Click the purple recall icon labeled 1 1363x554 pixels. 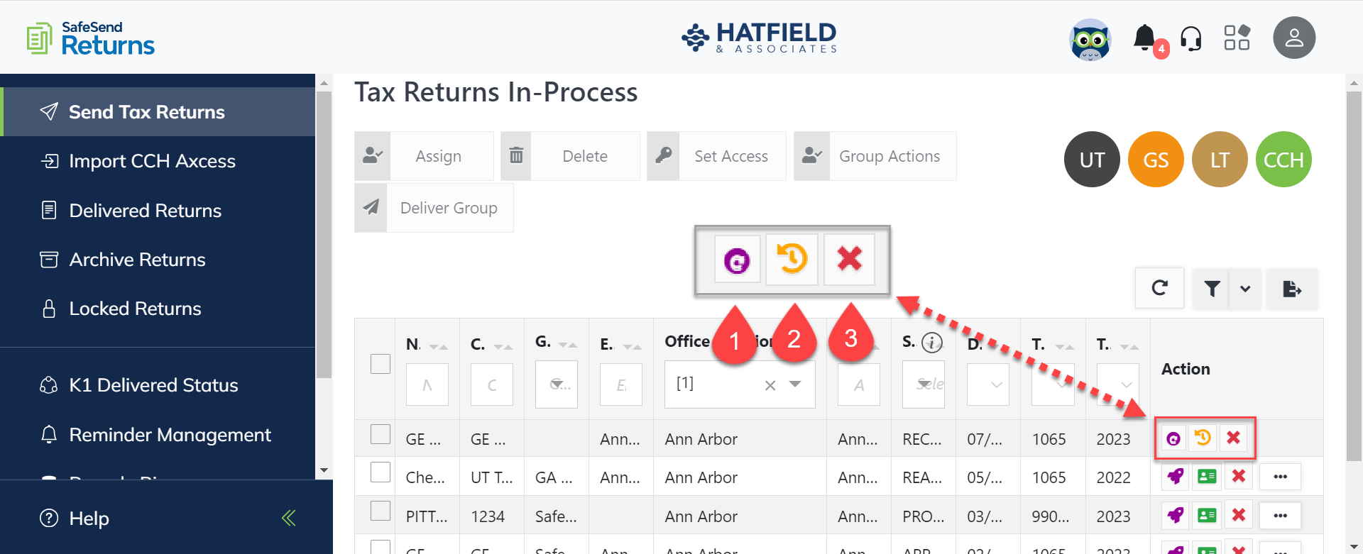(x=736, y=260)
